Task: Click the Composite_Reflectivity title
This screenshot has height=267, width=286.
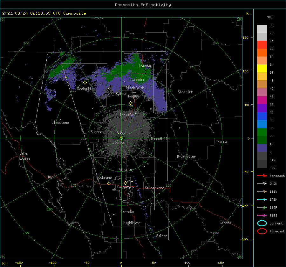Action: 143,5
